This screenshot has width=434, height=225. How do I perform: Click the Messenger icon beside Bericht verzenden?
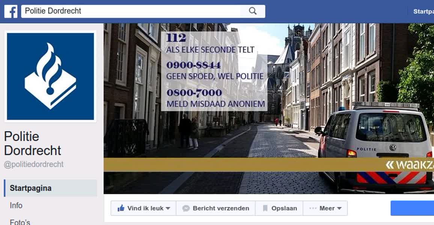click(x=186, y=208)
